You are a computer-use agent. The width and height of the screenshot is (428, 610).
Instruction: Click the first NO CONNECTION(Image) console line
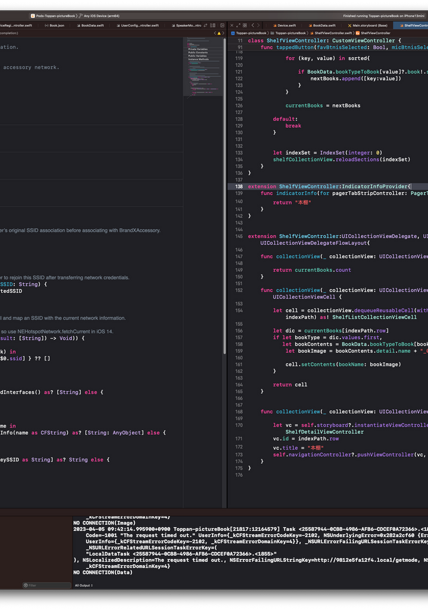tap(105, 523)
